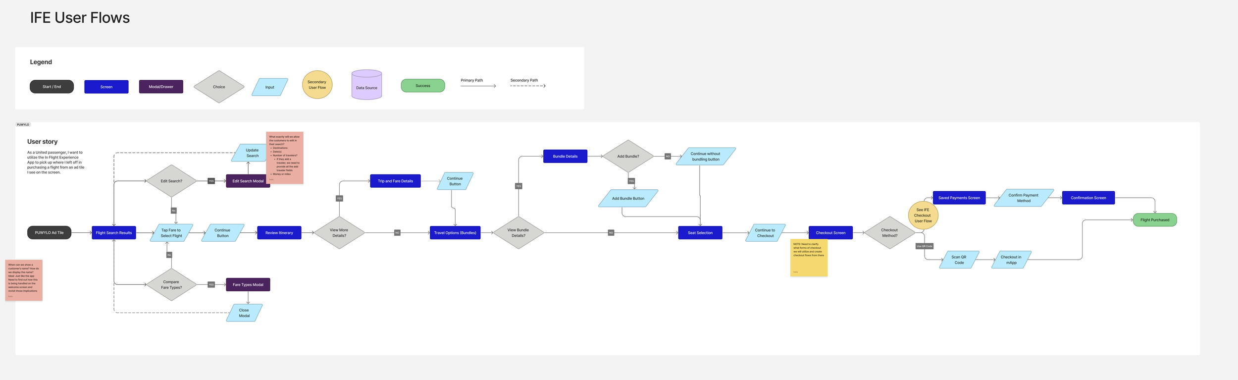Click the YES label beside 'Compare Fare Types?'

tap(211, 285)
